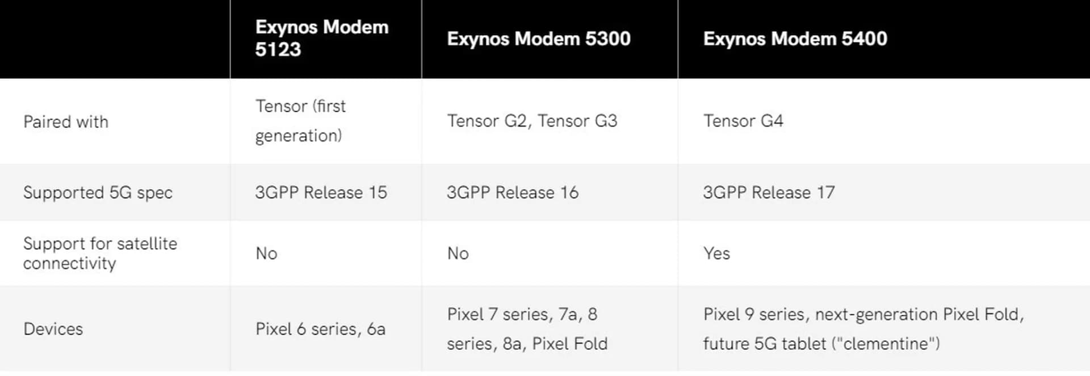Screen dimensions: 1090x376
Task: Select the "Tensor G4" cell
Action: pos(743,121)
